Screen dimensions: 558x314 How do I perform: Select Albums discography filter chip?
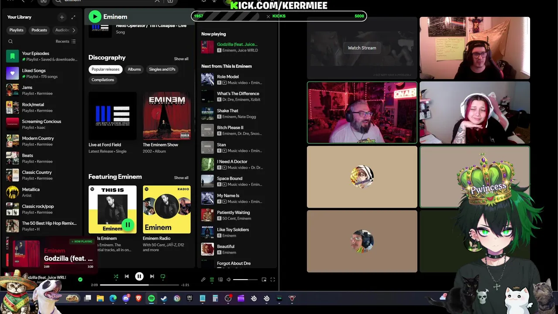tap(134, 69)
